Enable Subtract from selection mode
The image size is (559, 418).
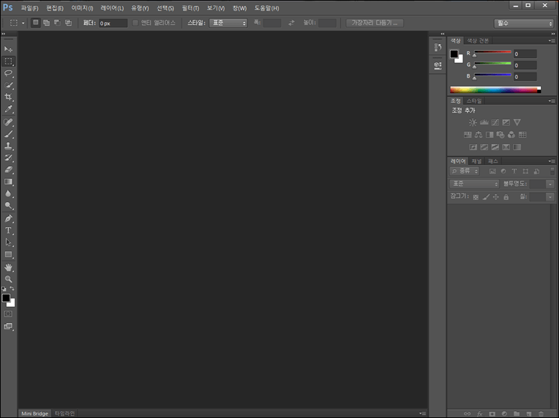pos(57,22)
